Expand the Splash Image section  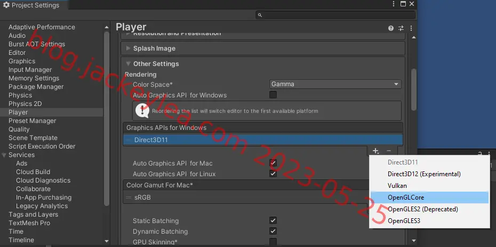(128, 48)
